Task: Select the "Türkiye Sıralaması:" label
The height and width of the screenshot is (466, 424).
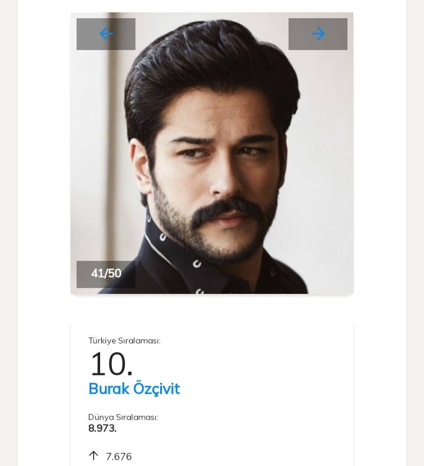Action: click(x=124, y=341)
